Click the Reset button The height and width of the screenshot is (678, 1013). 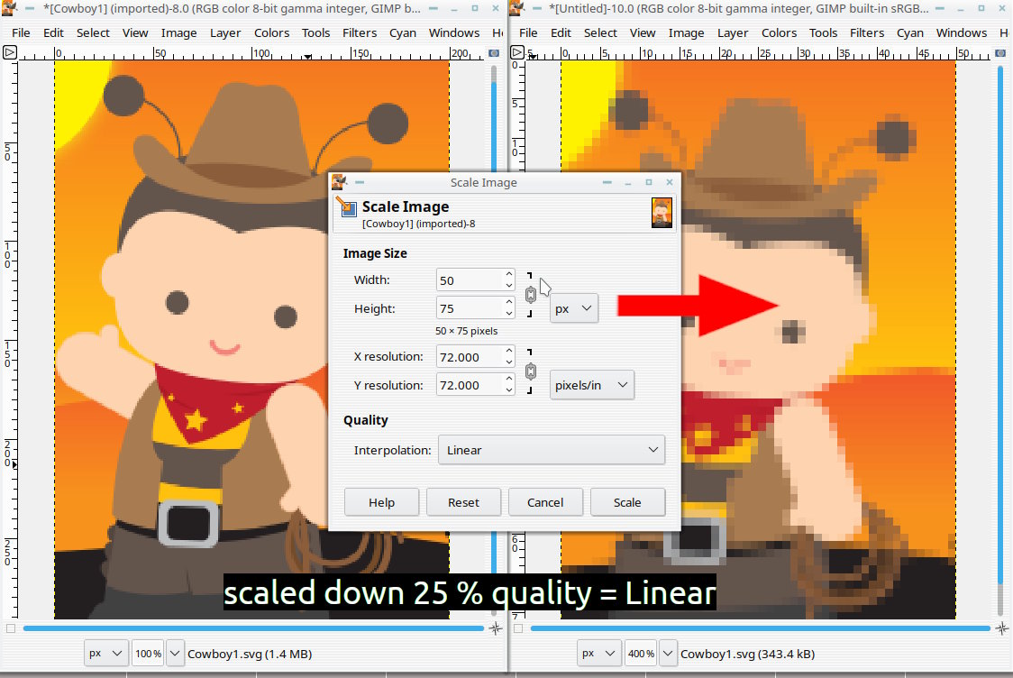pyautogui.click(x=463, y=502)
